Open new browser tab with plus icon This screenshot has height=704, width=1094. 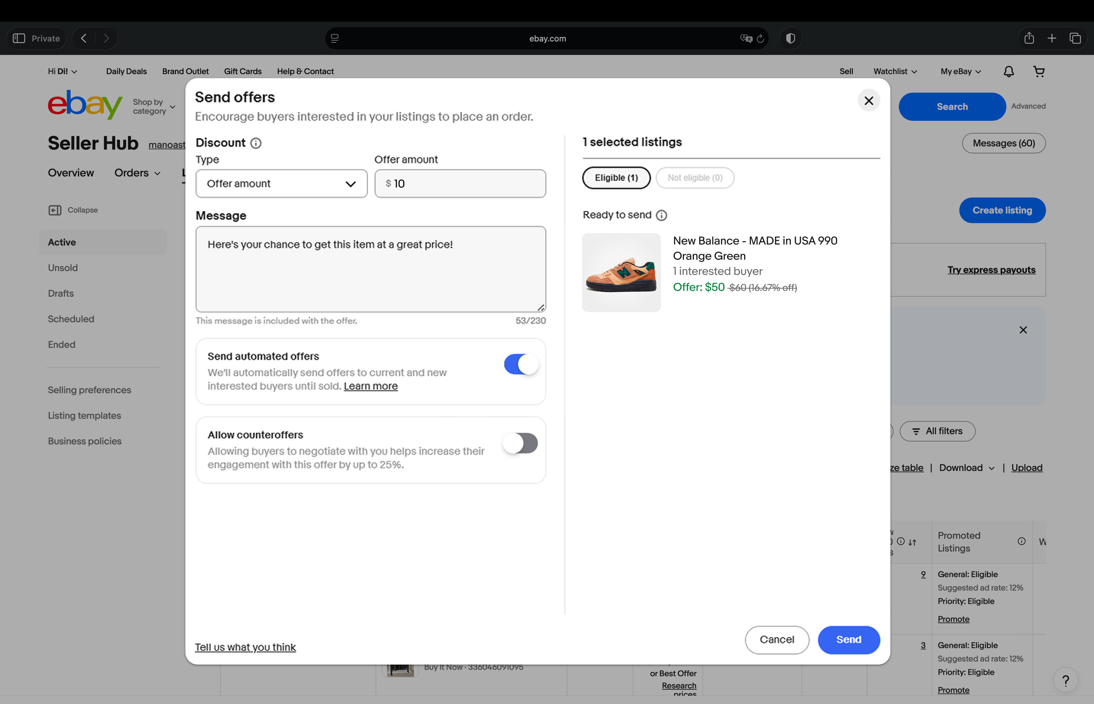click(x=1052, y=39)
